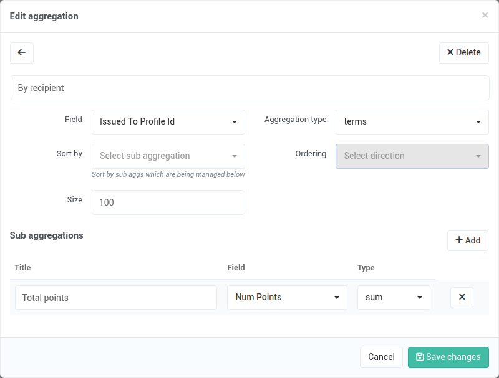
Task: Click the 'Sub aggregations' heading
Action: point(46,235)
